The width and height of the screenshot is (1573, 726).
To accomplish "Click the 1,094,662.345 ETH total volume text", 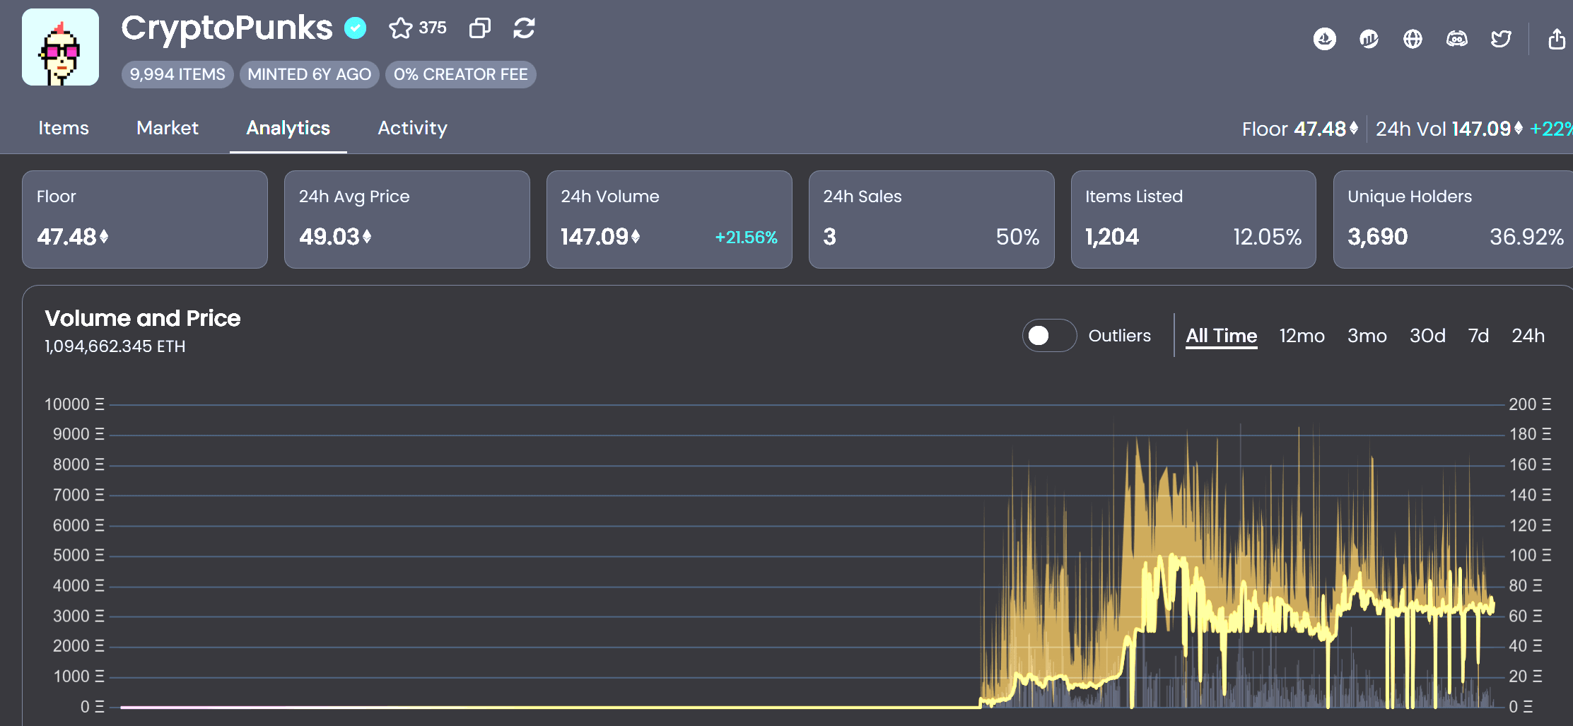I will [x=115, y=346].
